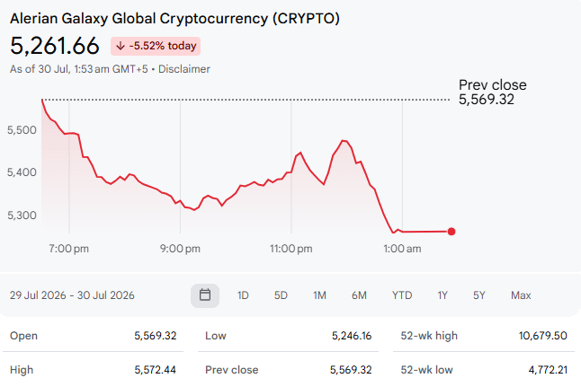The image size is (581, 387).
Task: Select the 5Y range tab
Action: tap(478, 295)
